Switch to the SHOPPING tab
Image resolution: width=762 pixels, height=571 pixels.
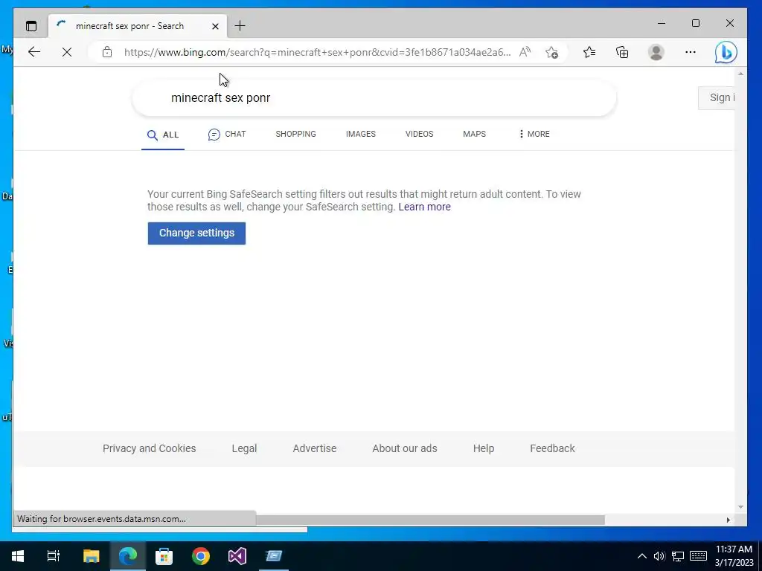click(x=295, y=134)
